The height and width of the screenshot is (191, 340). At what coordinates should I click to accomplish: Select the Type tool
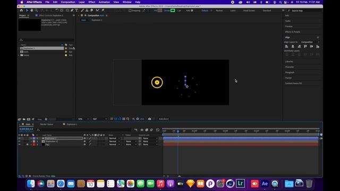pyautogui.click(x=76, y=11)
